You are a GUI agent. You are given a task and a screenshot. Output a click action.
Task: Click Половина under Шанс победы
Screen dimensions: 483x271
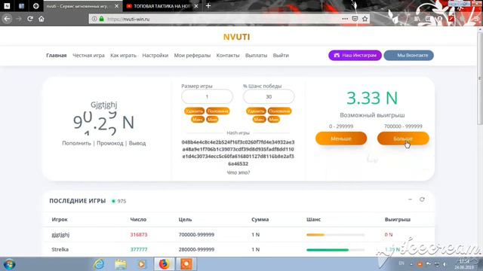pos(279,111)
